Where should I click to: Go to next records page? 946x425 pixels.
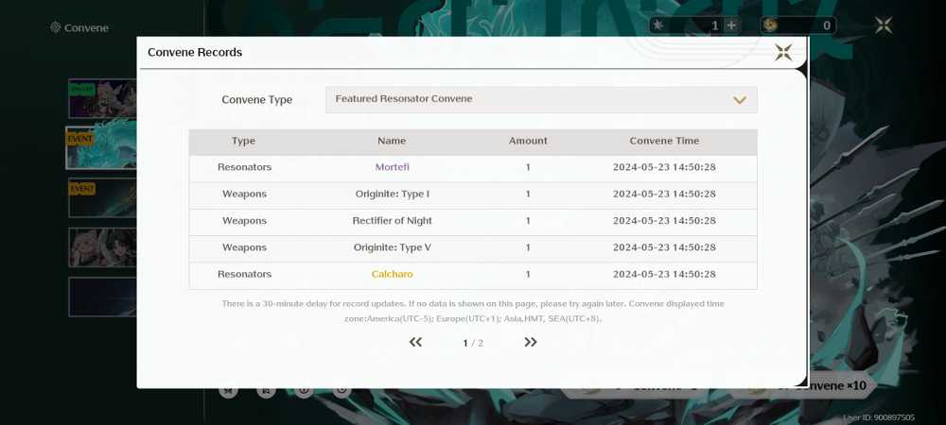pyautogui.click(x=531, y=342)
